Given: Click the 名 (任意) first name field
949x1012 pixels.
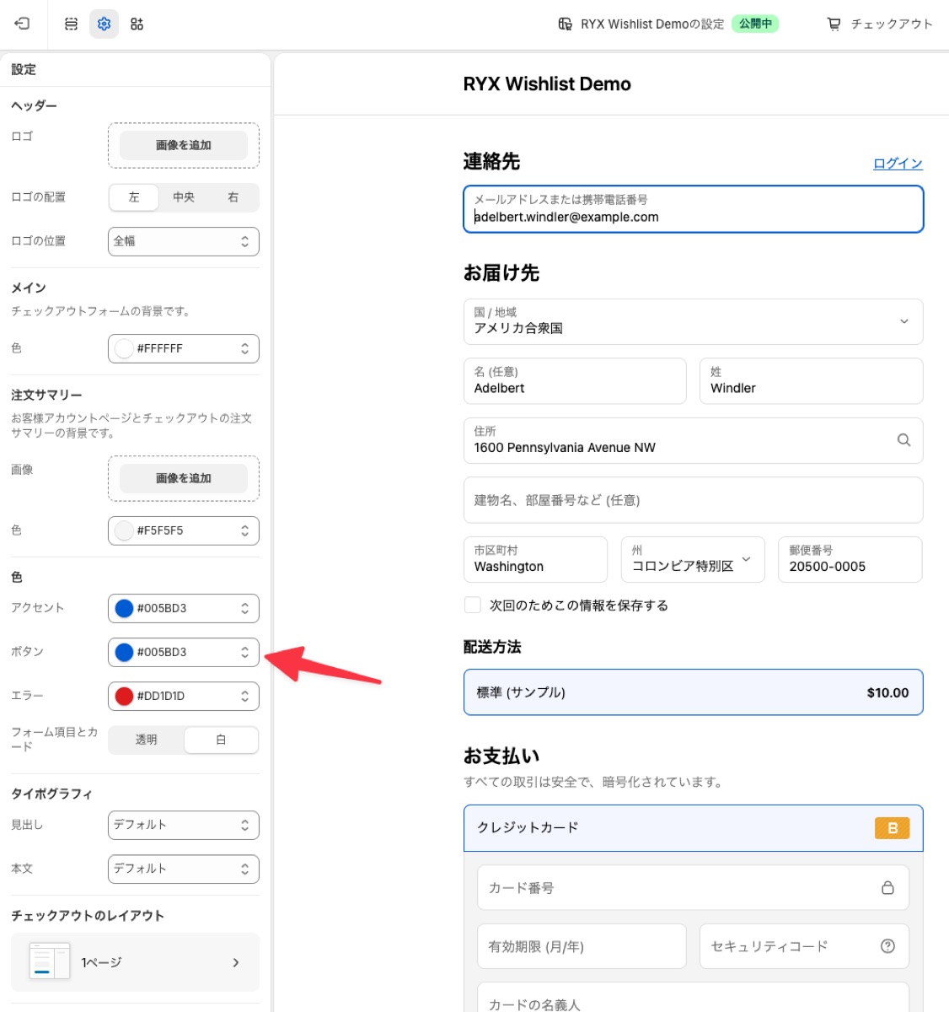Looking at the screenshot, I should (575, 381).
